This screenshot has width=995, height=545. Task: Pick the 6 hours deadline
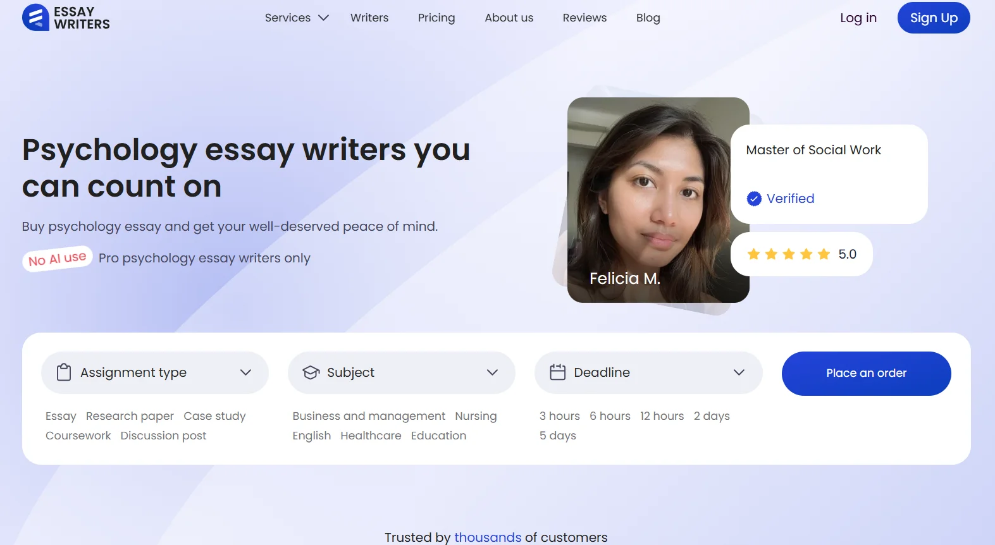click(x=610, y=416)
